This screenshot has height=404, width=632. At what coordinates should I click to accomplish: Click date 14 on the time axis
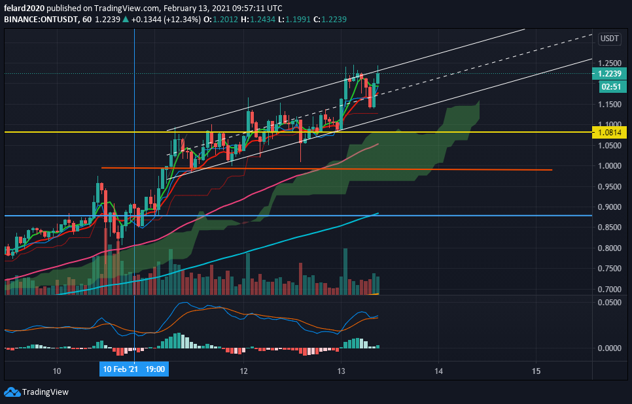point(438,371)
